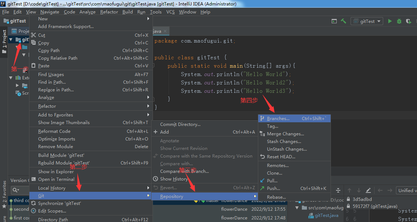Collapse the gitTest project root node
The image size is (417, 222).
click(11, 40)
